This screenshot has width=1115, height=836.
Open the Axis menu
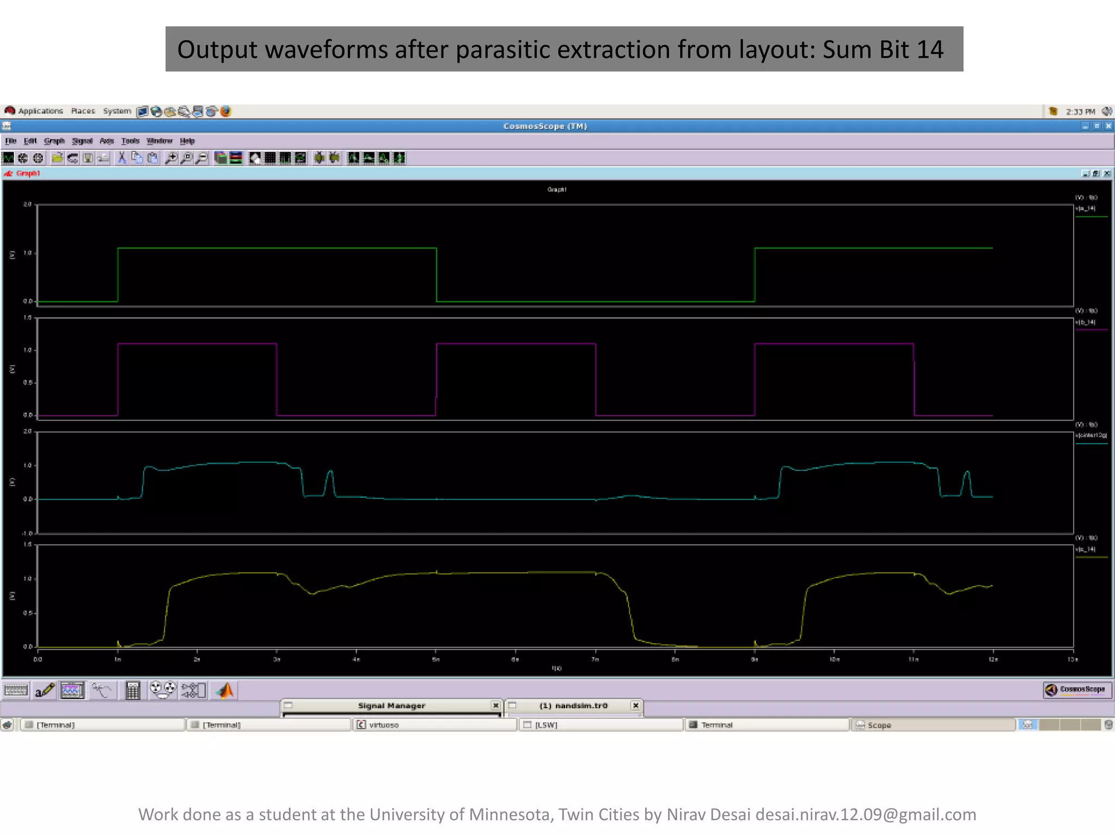point(107,141)
